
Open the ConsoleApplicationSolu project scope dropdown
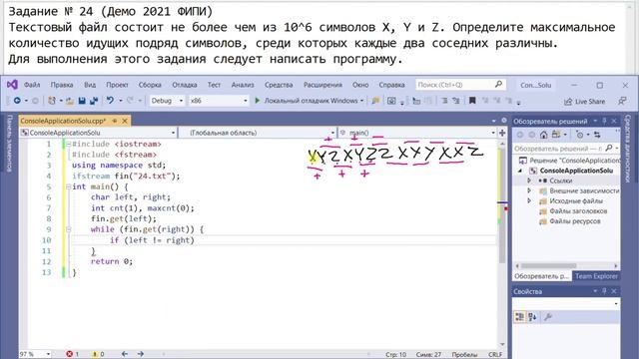coord(98,133)
